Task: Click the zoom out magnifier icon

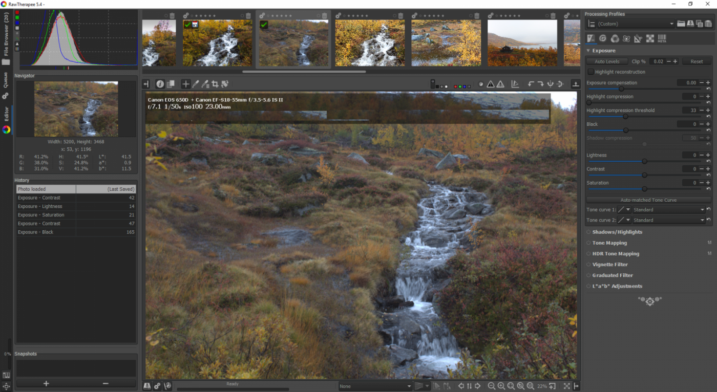Action: coord(492,386)
